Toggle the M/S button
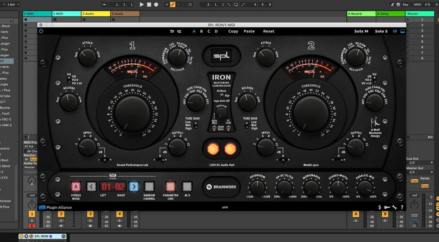 pyautogui.click(x=187, y=186)
